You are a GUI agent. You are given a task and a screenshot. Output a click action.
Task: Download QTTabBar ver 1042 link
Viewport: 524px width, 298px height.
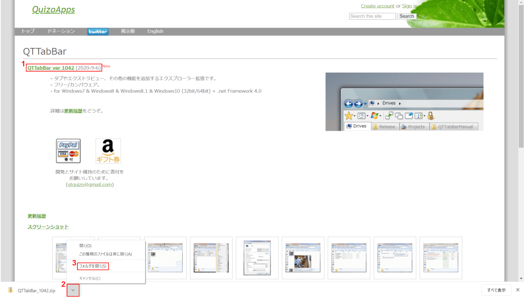[x=51, y=68]
